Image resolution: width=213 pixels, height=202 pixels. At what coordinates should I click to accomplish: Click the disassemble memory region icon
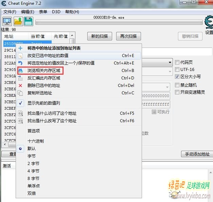coord(20,78)
